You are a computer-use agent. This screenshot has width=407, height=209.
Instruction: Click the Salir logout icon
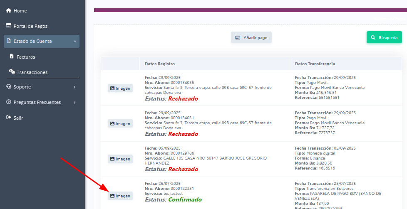(8, 118)
